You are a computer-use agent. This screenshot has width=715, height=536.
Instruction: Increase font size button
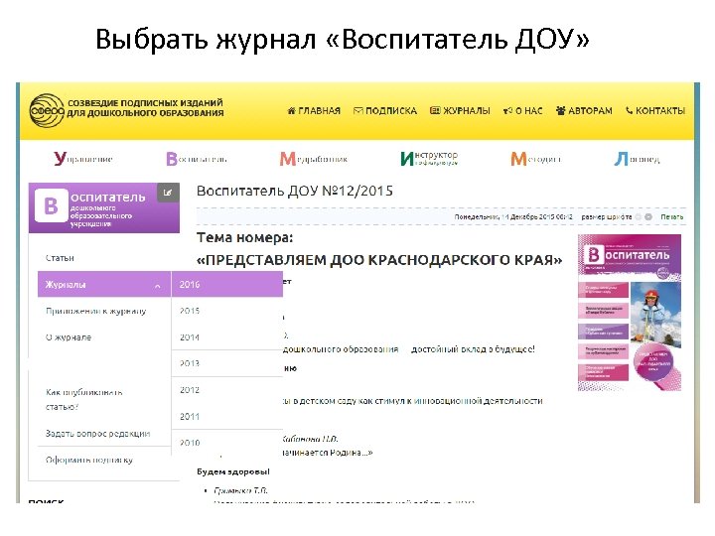(x=648, y=217)
